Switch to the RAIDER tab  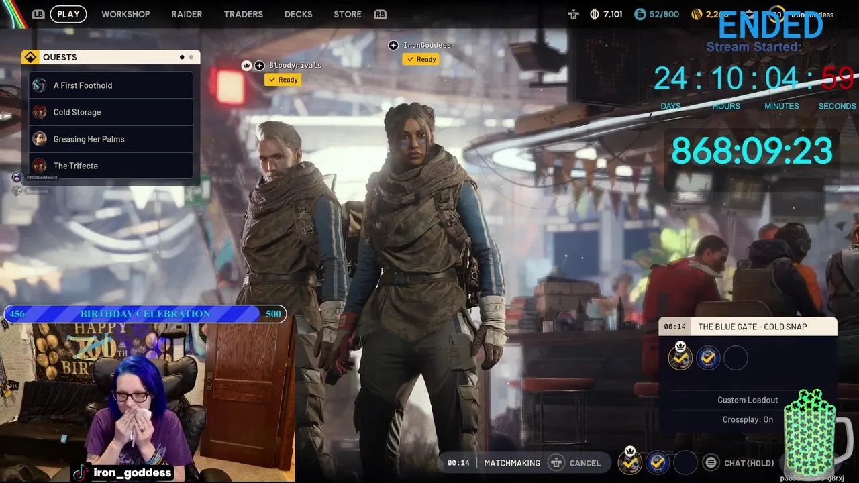pyautogui.click(x=187, y=14)
